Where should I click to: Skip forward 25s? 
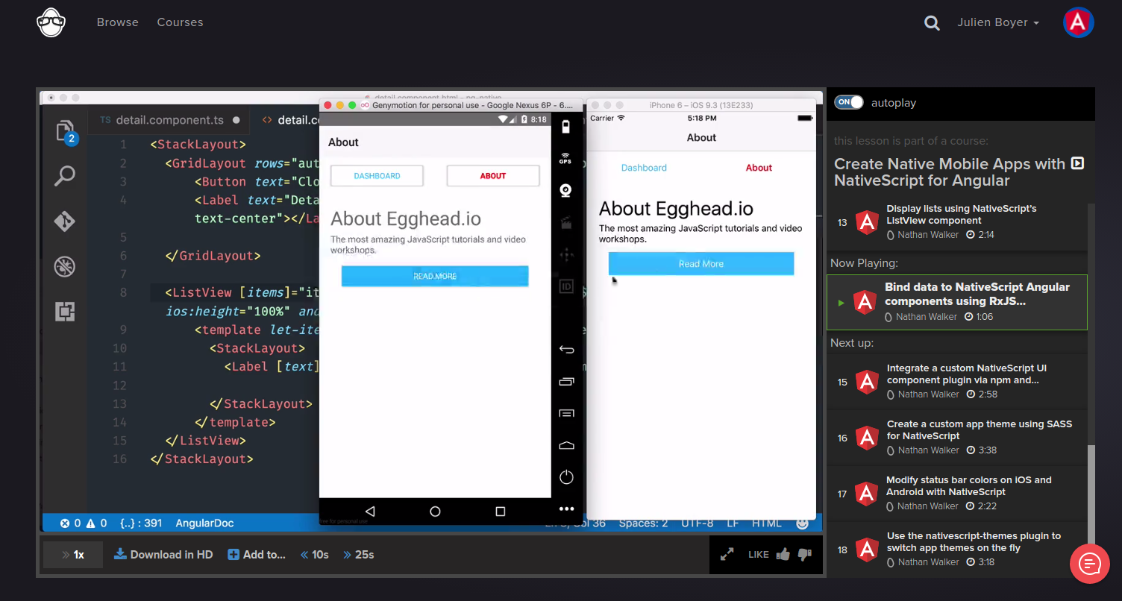pyautogui.click(x=359, y=555)
